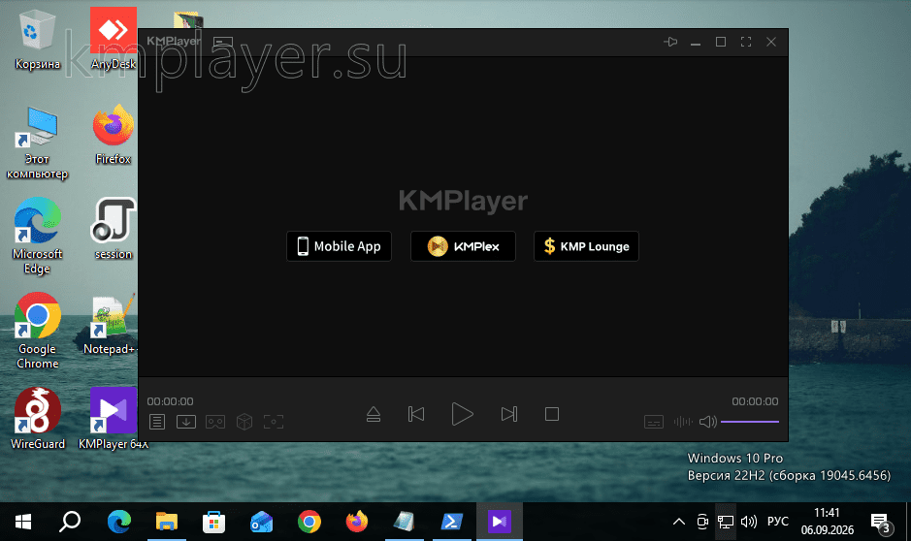Click the elapsed time on the left
The width and height of the screenshot is (911, 541).
coord(170,401)
